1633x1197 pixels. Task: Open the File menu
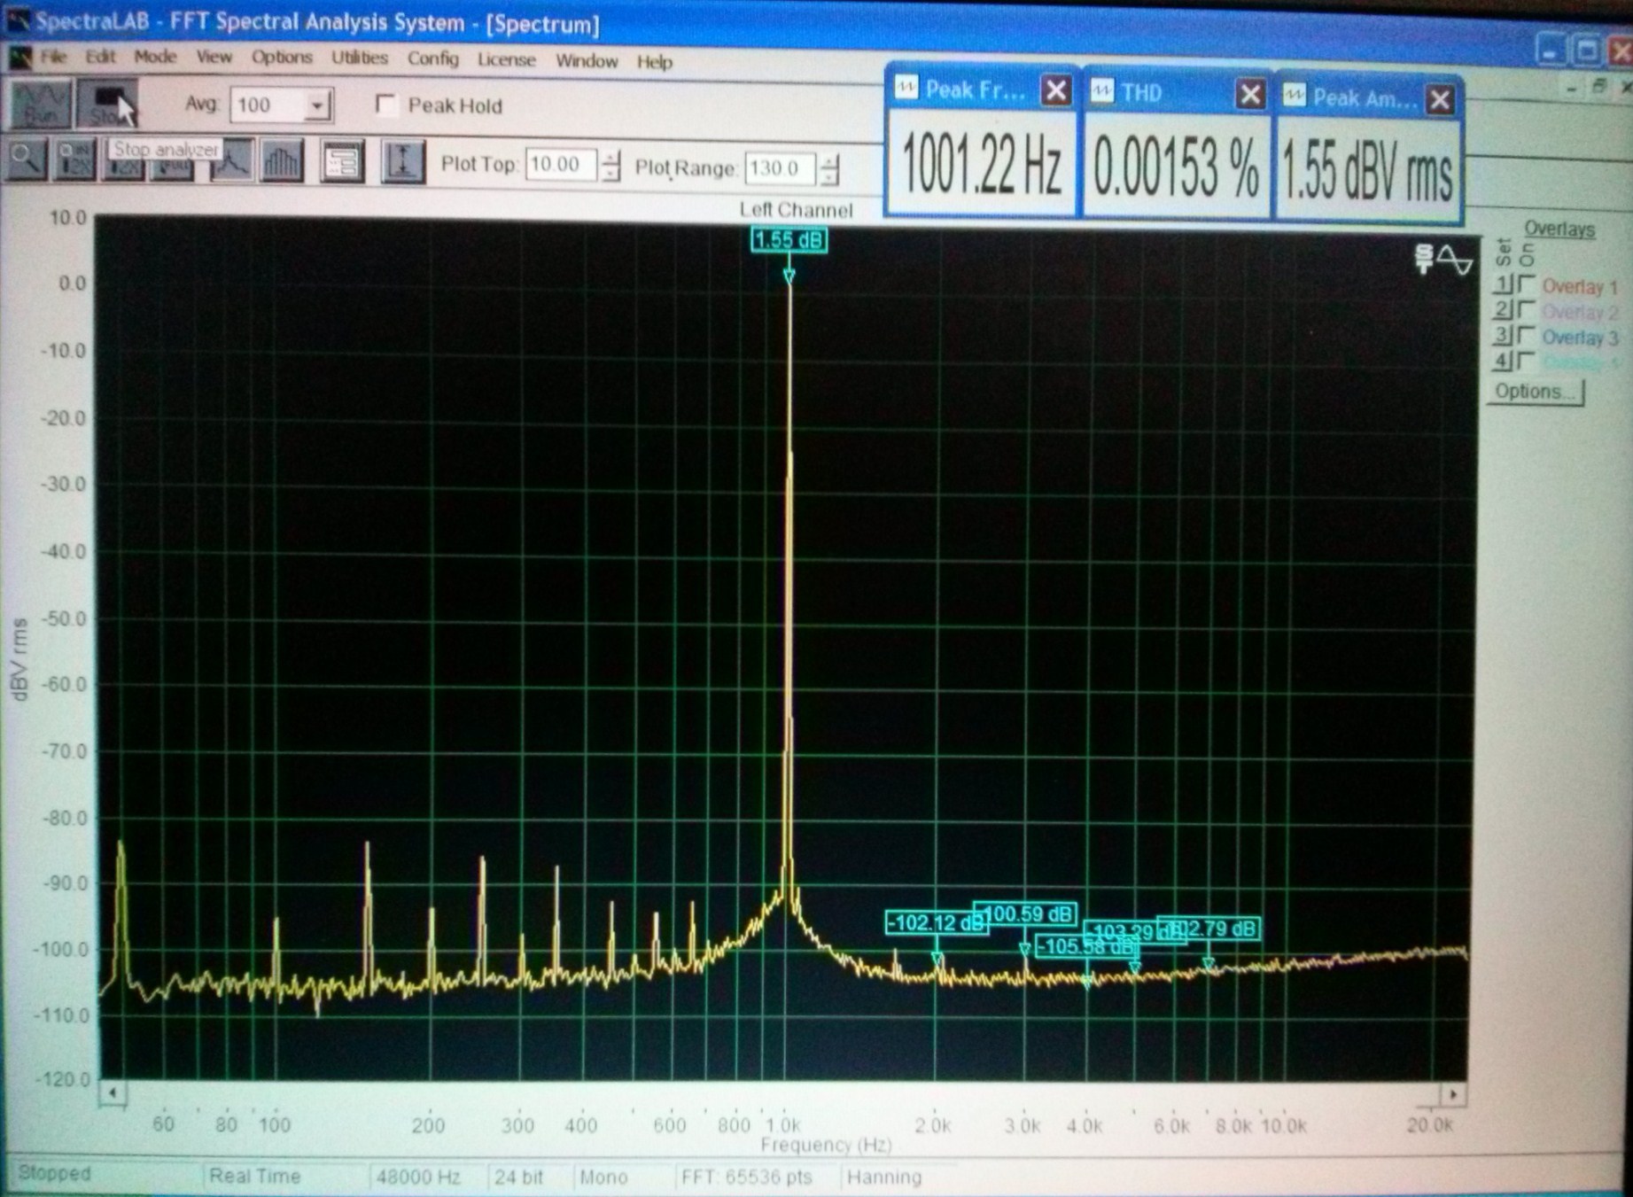53,57
